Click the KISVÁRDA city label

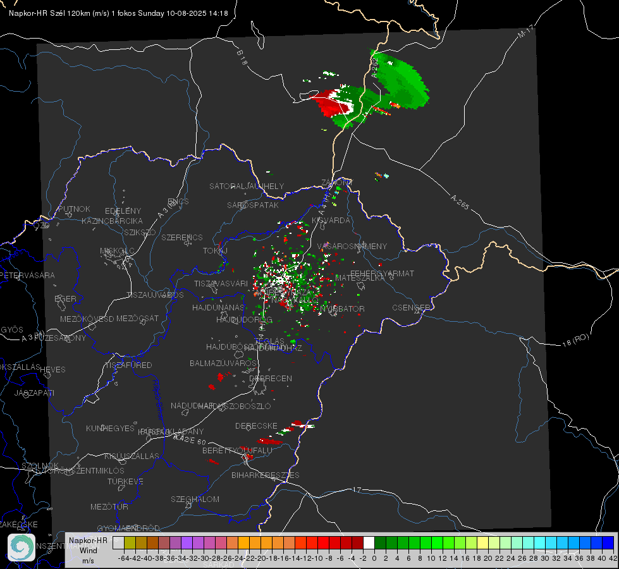click(x=331, y=221)
